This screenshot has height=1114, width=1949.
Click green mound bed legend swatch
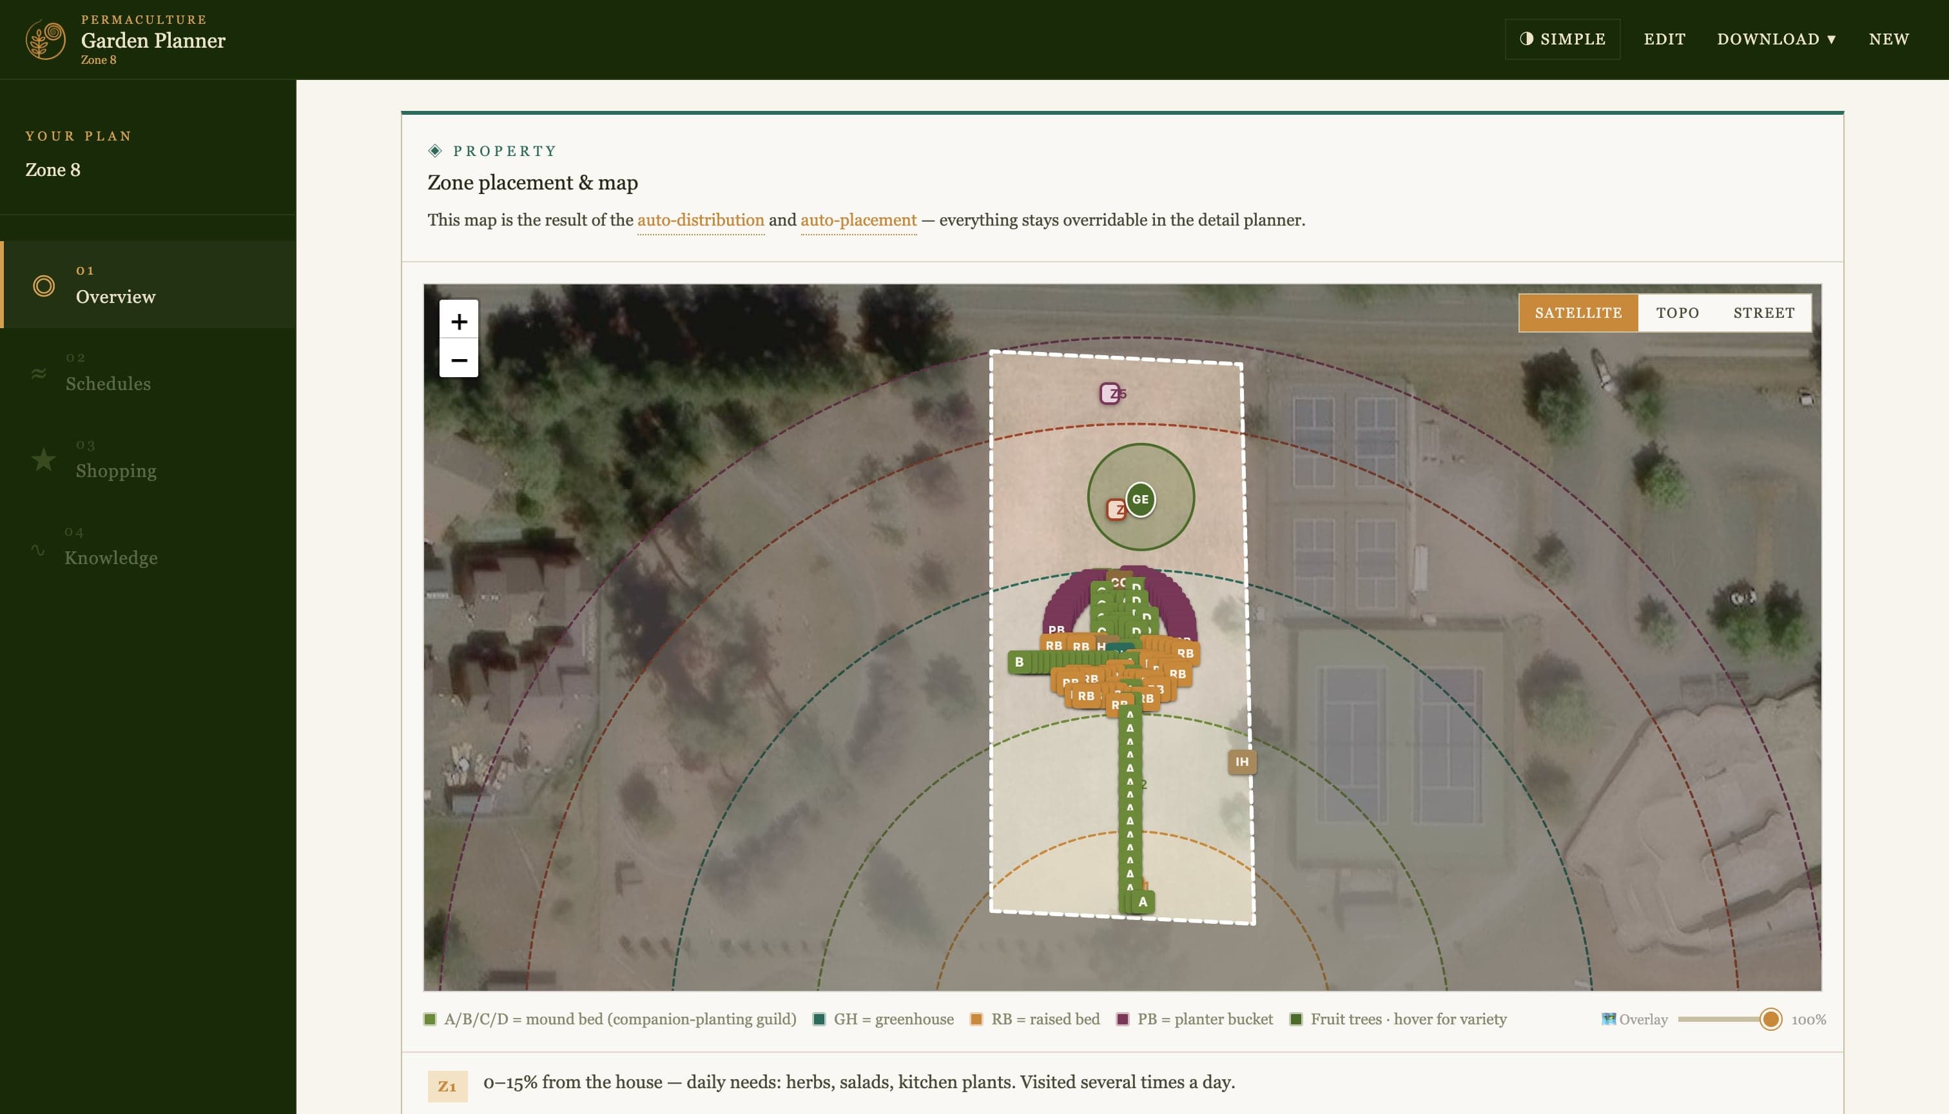430,1019
